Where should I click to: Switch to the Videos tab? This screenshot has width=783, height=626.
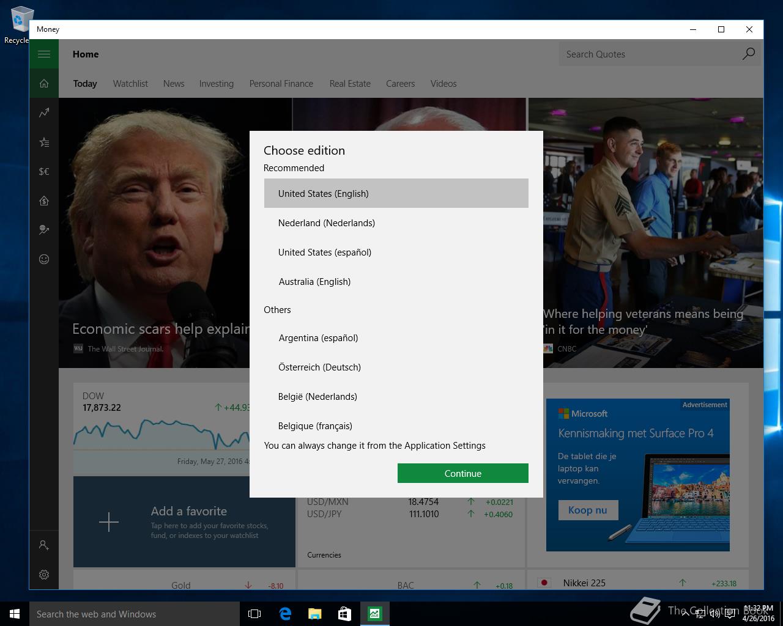coord(443,84)
